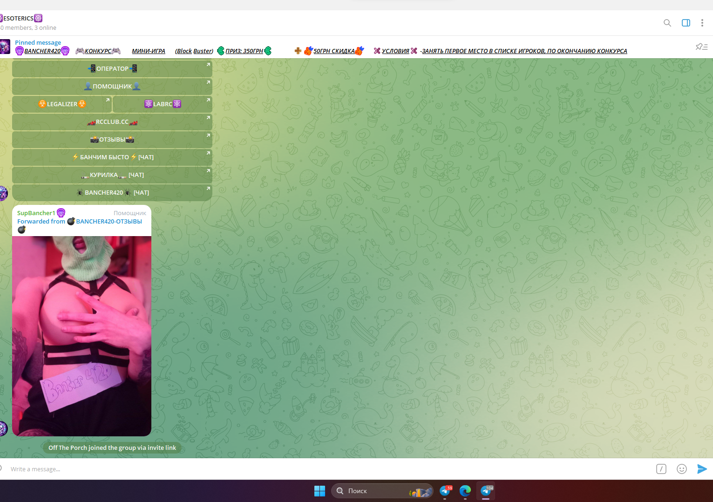The width and height of the screenshot is (713, 502).
Task: Click the members online status text
Action: pos(28,27)
